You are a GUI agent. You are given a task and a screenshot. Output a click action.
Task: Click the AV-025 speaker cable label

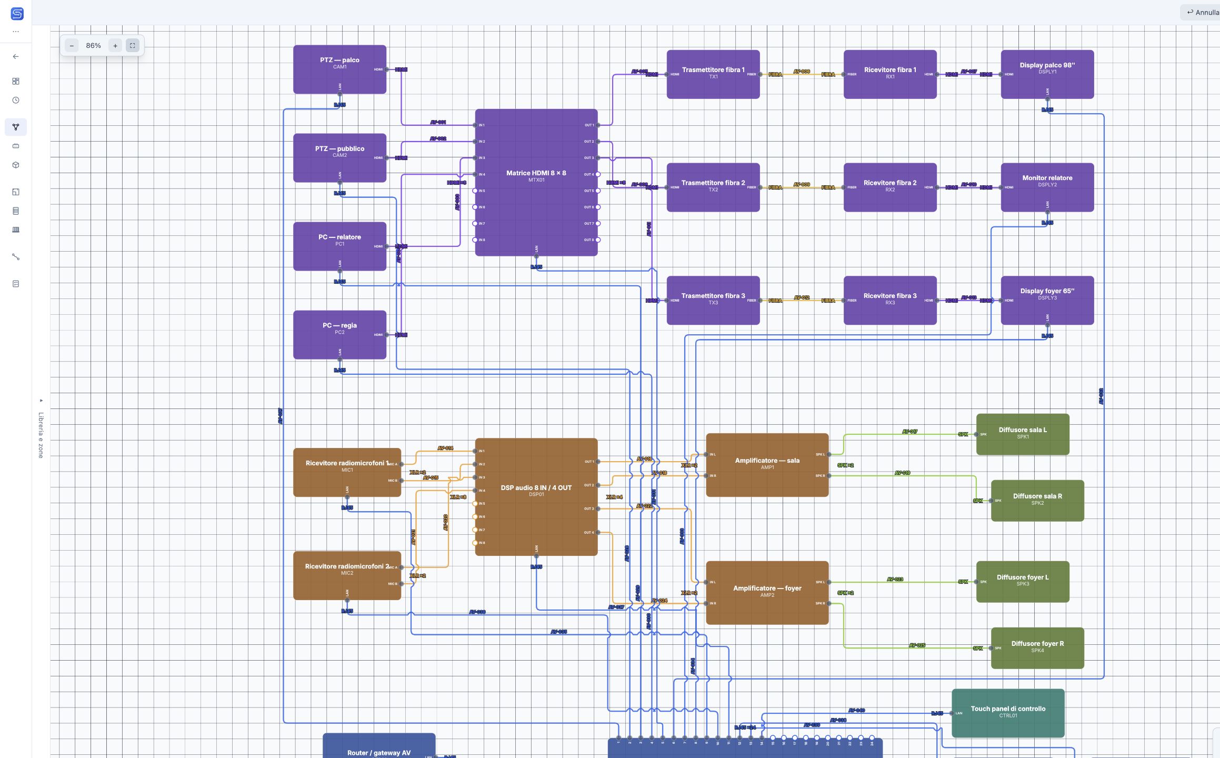pos(917,645)
